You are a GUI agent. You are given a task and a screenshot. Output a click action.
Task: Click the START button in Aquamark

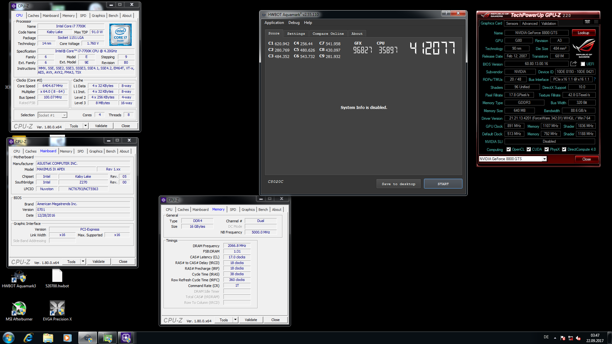[x=443, y=184]
